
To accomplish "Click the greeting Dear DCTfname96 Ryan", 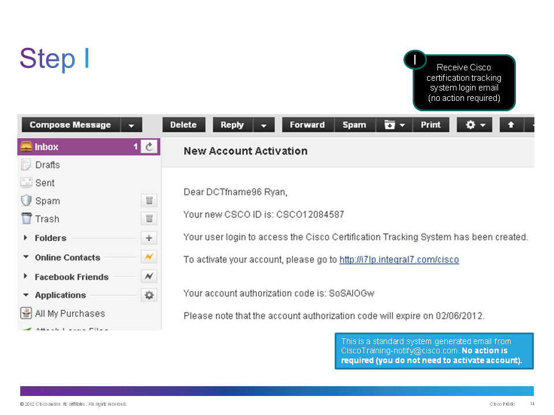I will tap(235, 192).
